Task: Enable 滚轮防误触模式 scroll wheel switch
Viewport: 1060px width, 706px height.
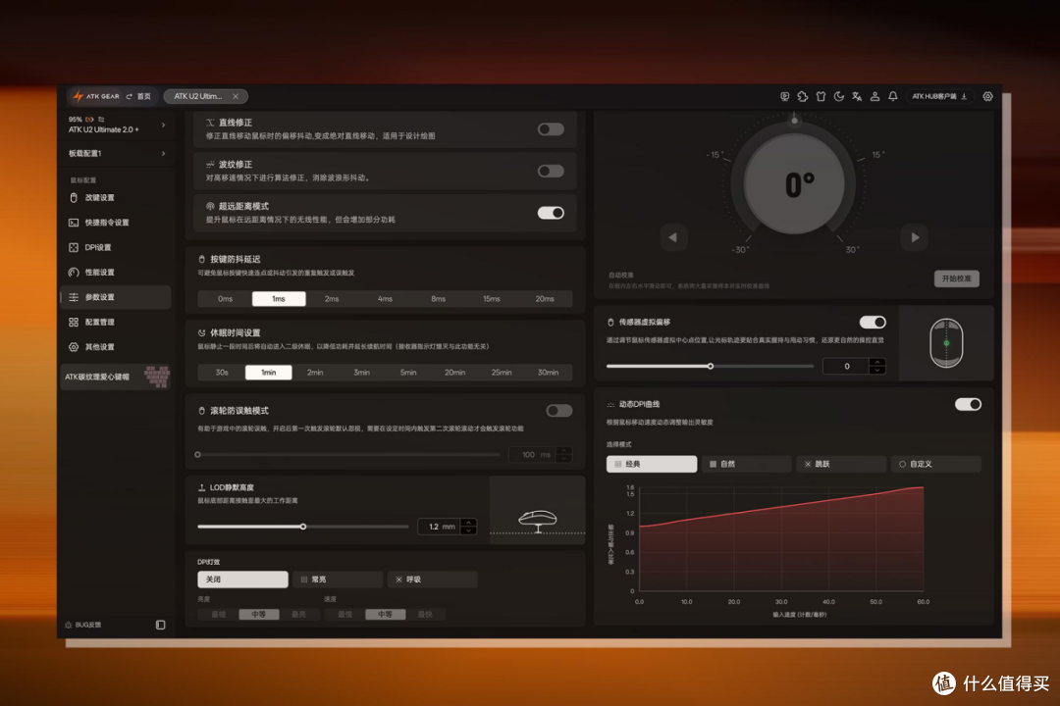Action: [559, 411]
